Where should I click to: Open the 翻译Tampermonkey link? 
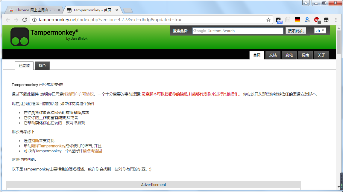[48, 146]
